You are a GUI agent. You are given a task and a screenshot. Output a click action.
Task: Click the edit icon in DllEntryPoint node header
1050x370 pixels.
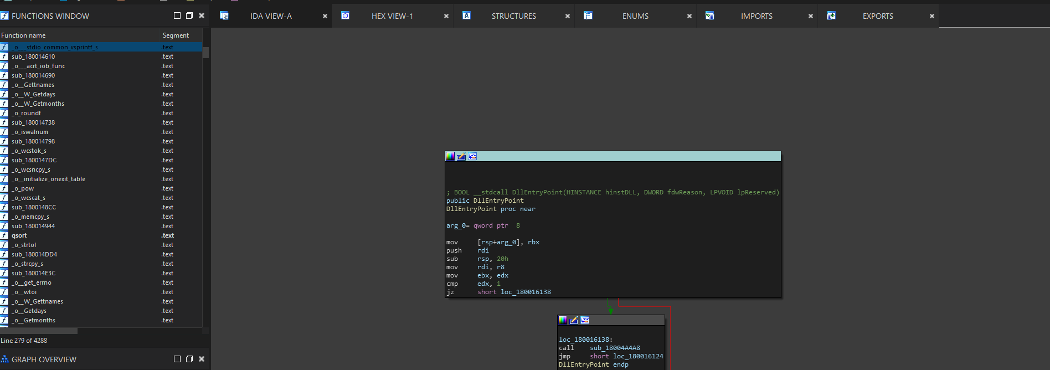(461, 156)
